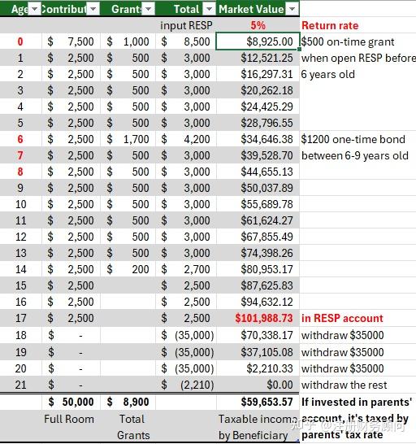
Task: Click the 5% return rate cell
Action: click(x=258, y=25)
